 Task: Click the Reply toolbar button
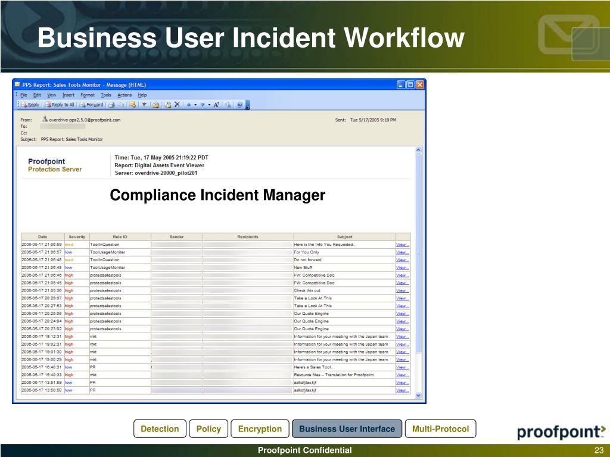(x=30, y=105)
